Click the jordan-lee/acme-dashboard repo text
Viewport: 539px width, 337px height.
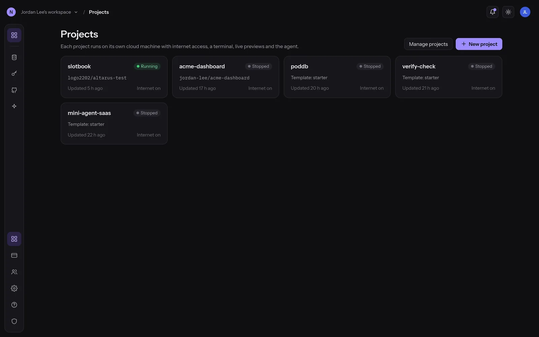214,78
